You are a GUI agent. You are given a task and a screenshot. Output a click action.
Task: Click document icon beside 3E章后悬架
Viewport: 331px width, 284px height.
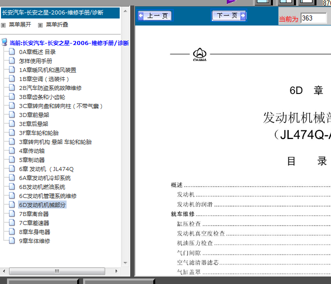[12, 123]
